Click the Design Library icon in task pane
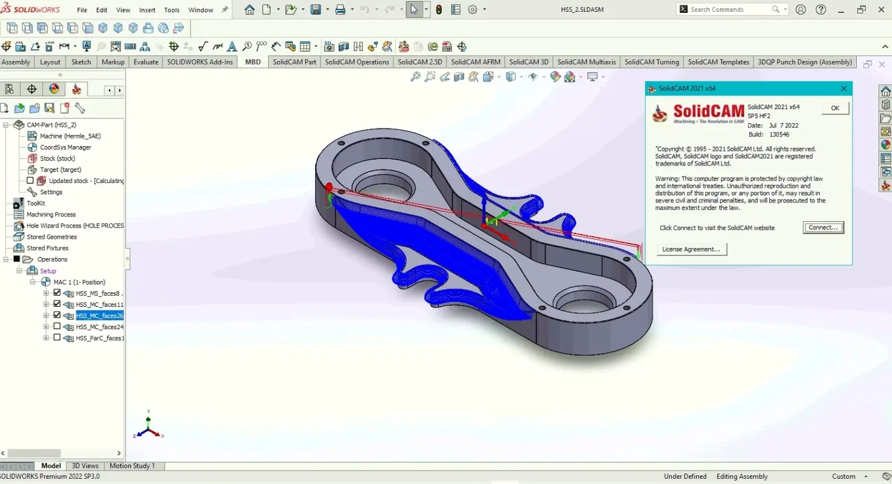Viewport: 892px width, 484px height. (x=886, y=104)
